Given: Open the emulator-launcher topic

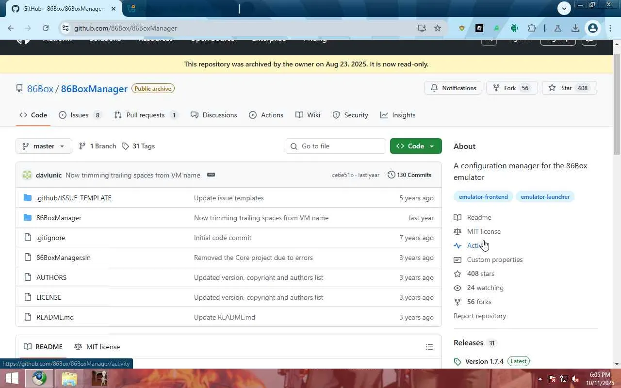Looking at the screenshot, I should pyautogui.click(x=545, y=196).
